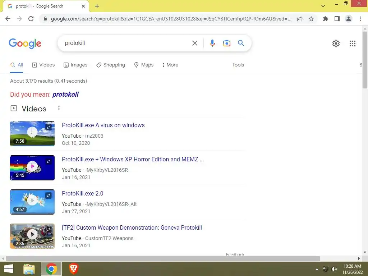Select the All results tab

pyautogui.click(x=17, y=65)
